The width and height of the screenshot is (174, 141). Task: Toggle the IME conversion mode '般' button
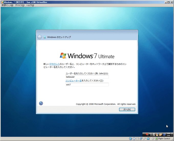pos(154,134)
